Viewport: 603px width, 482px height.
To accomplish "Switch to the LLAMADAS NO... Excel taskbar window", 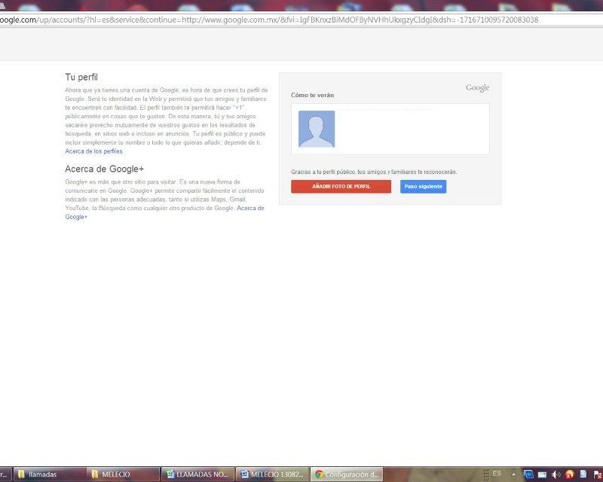I will click(x=197, y=474).
